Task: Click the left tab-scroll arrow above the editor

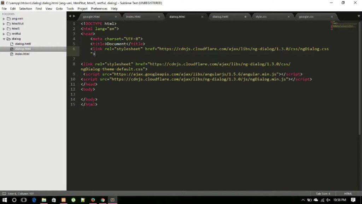Action: pos(70,16)
